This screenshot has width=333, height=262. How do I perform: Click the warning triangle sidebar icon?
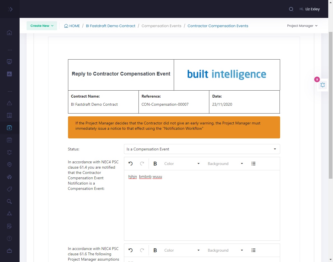click(9, 103)
